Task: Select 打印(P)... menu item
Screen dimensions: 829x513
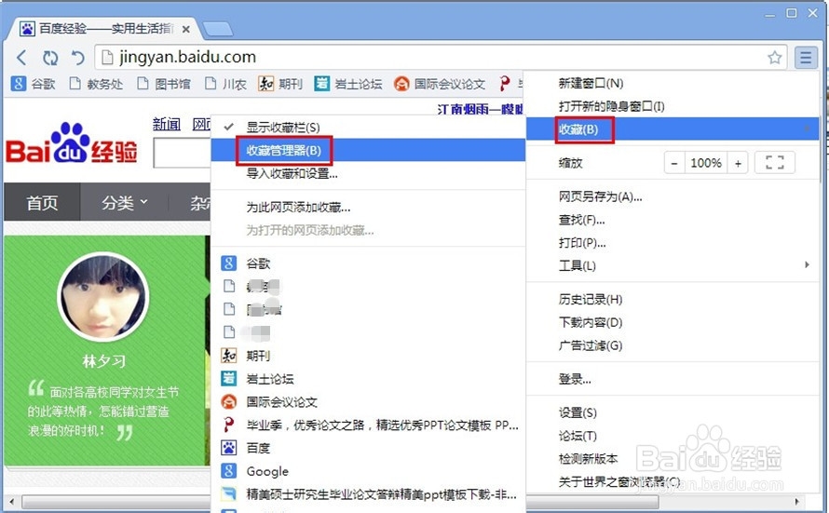Action: [673, 242]
